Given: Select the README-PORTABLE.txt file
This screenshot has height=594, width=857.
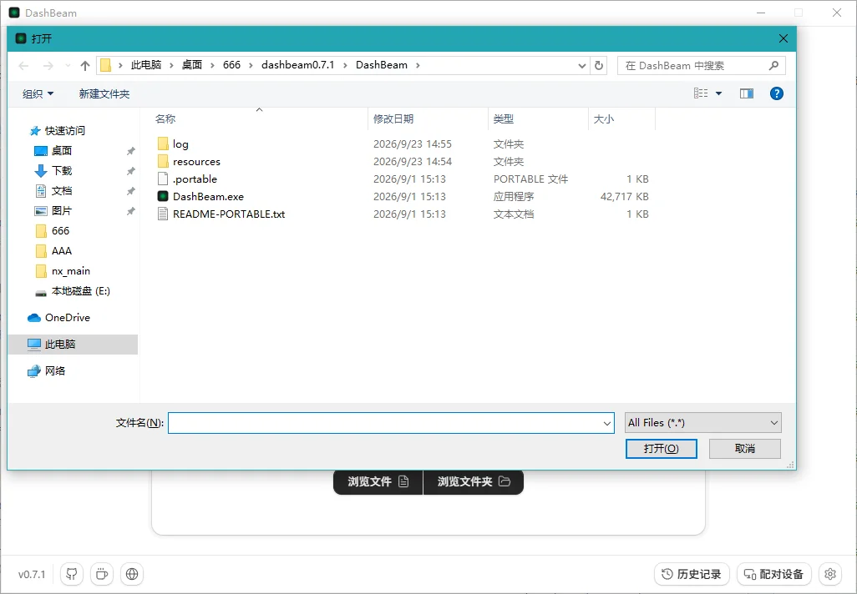Looking at the screenshot, I should 229,214.
